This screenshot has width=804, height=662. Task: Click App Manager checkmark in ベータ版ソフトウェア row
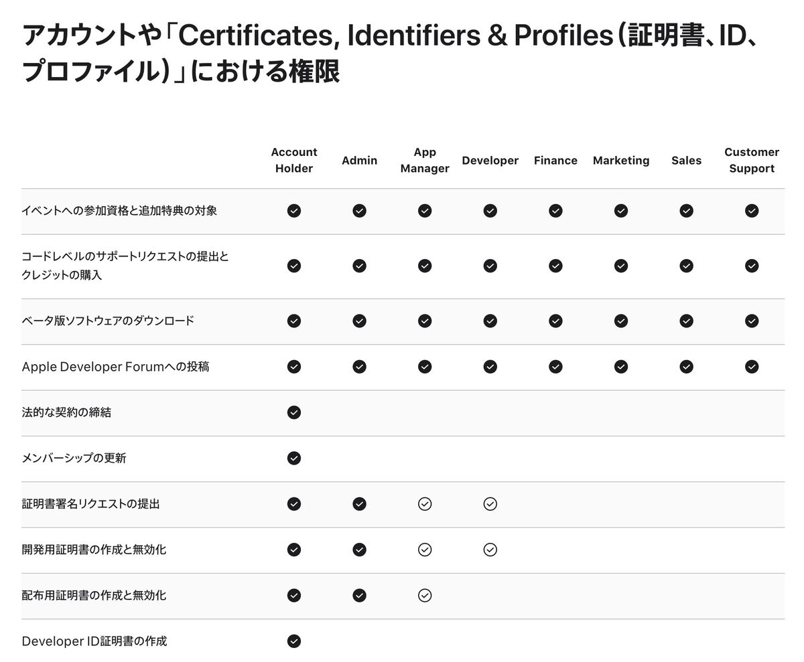coord(425,321)
